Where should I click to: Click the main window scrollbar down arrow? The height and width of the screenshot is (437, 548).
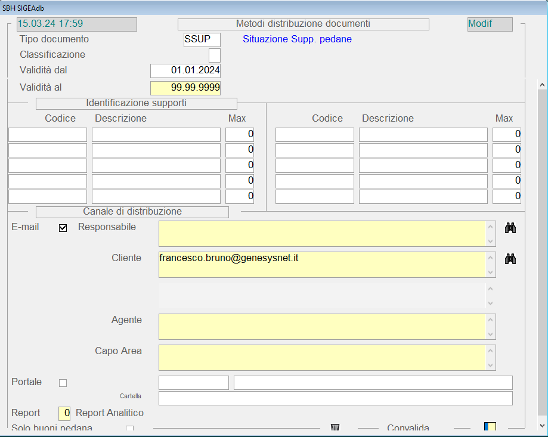(542, 425)
